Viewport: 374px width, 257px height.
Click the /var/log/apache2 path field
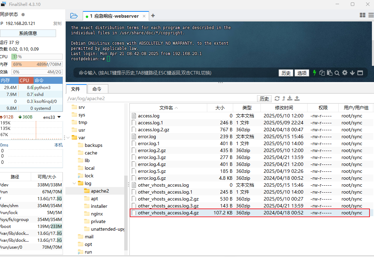tap(161, 98)
